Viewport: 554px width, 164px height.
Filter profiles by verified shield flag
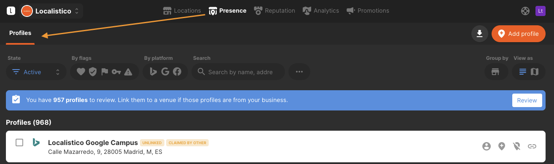click(93, 72)
